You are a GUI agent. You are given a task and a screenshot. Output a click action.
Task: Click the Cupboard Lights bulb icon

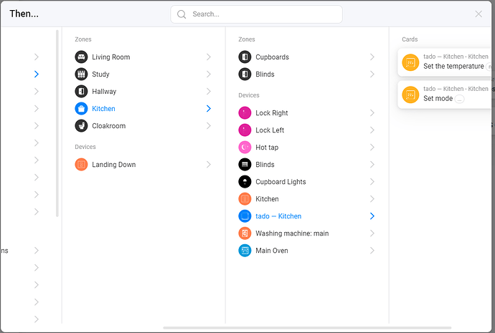(245, 182)
